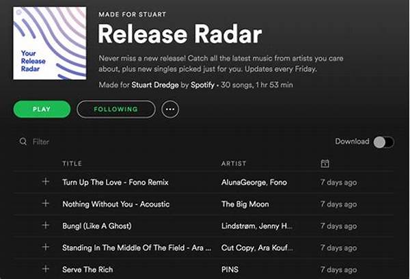This screenshot has width=410, height=279.
Task: Click the filter magnifying glass icon
Action: click(x=23, y=142)
